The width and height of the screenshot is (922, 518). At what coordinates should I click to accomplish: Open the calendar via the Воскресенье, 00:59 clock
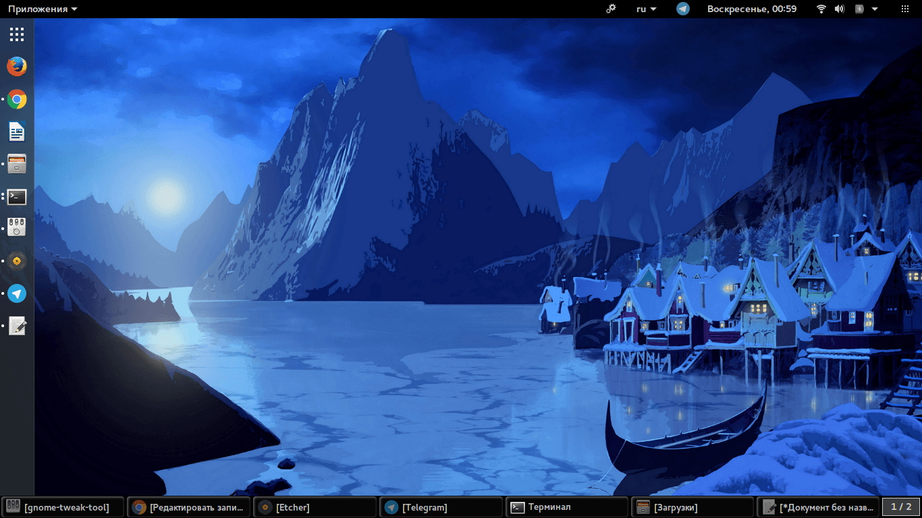click(x=752, y=9)
